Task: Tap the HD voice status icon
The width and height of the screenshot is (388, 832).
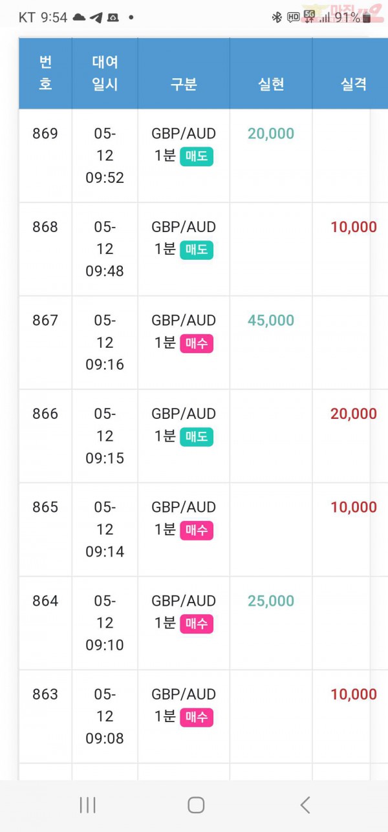Action: click(293, 17)
